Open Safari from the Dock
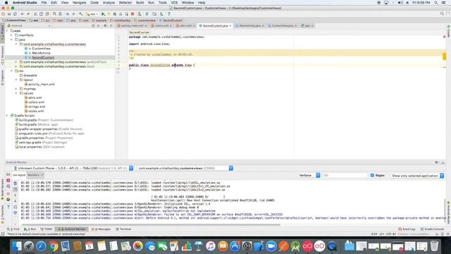This screenshot has height=254, width=451. click(41, 246)
